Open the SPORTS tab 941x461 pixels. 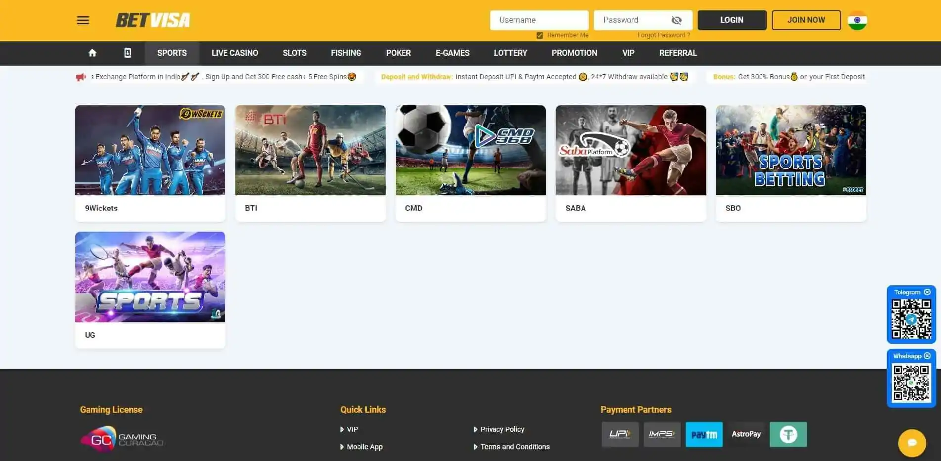tap(172, 53)
